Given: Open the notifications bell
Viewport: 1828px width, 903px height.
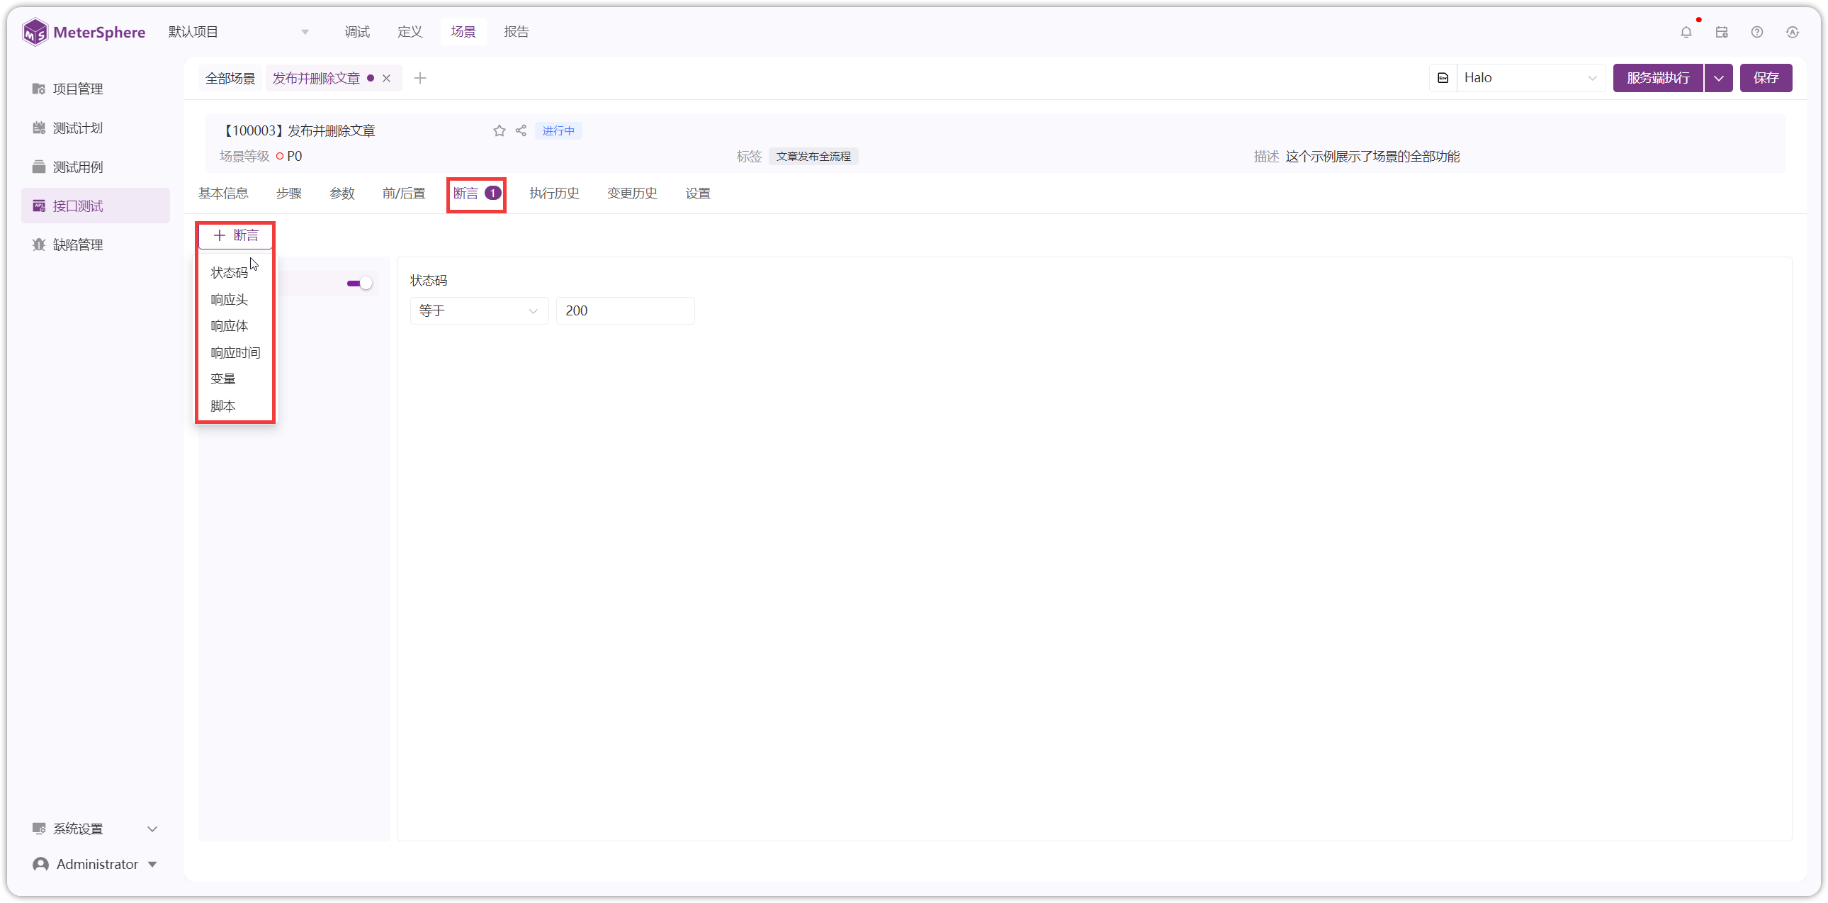Looking at the screenshot, I should 1686,32.
